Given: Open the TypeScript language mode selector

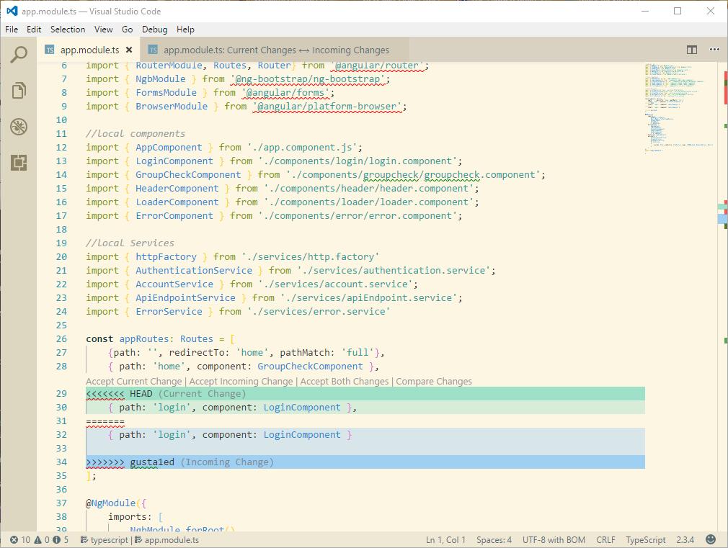Looking at the screenshot, I should (x=645, y=539).
